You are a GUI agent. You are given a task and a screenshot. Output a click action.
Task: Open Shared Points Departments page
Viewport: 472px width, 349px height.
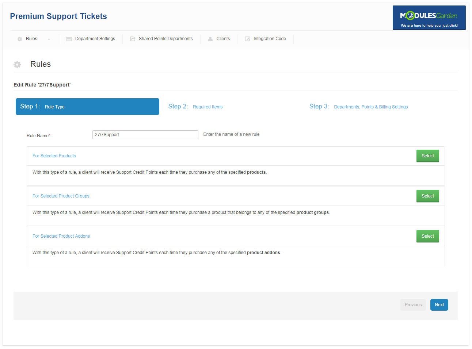(165, 39)
